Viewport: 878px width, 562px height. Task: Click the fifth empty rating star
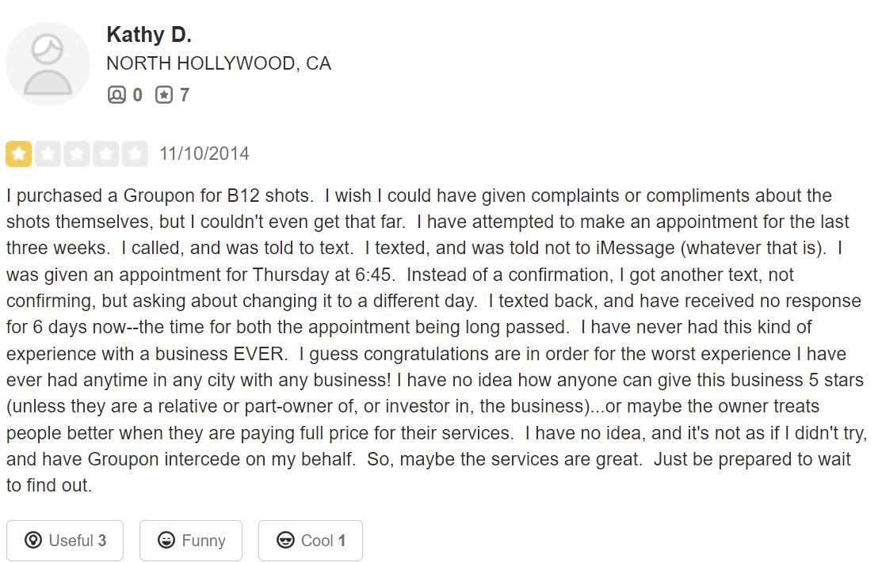coord(135,154)
